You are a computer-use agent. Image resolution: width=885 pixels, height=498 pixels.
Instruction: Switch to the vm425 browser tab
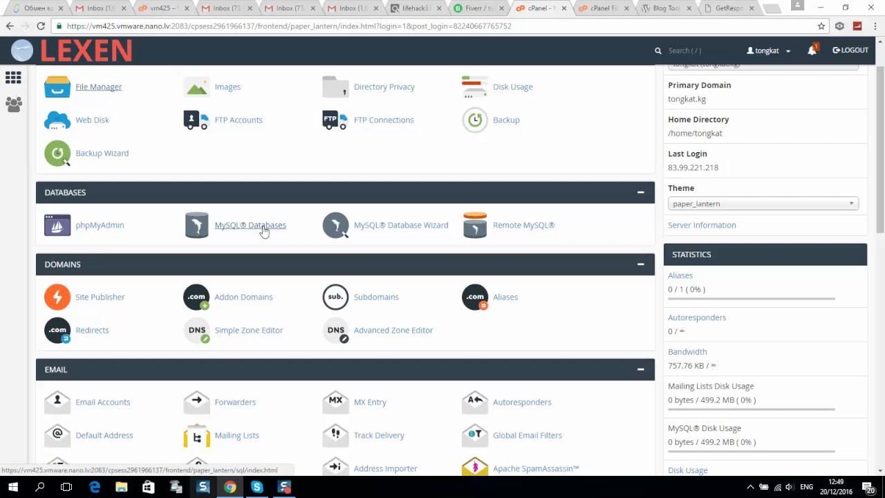click(163, 8)
